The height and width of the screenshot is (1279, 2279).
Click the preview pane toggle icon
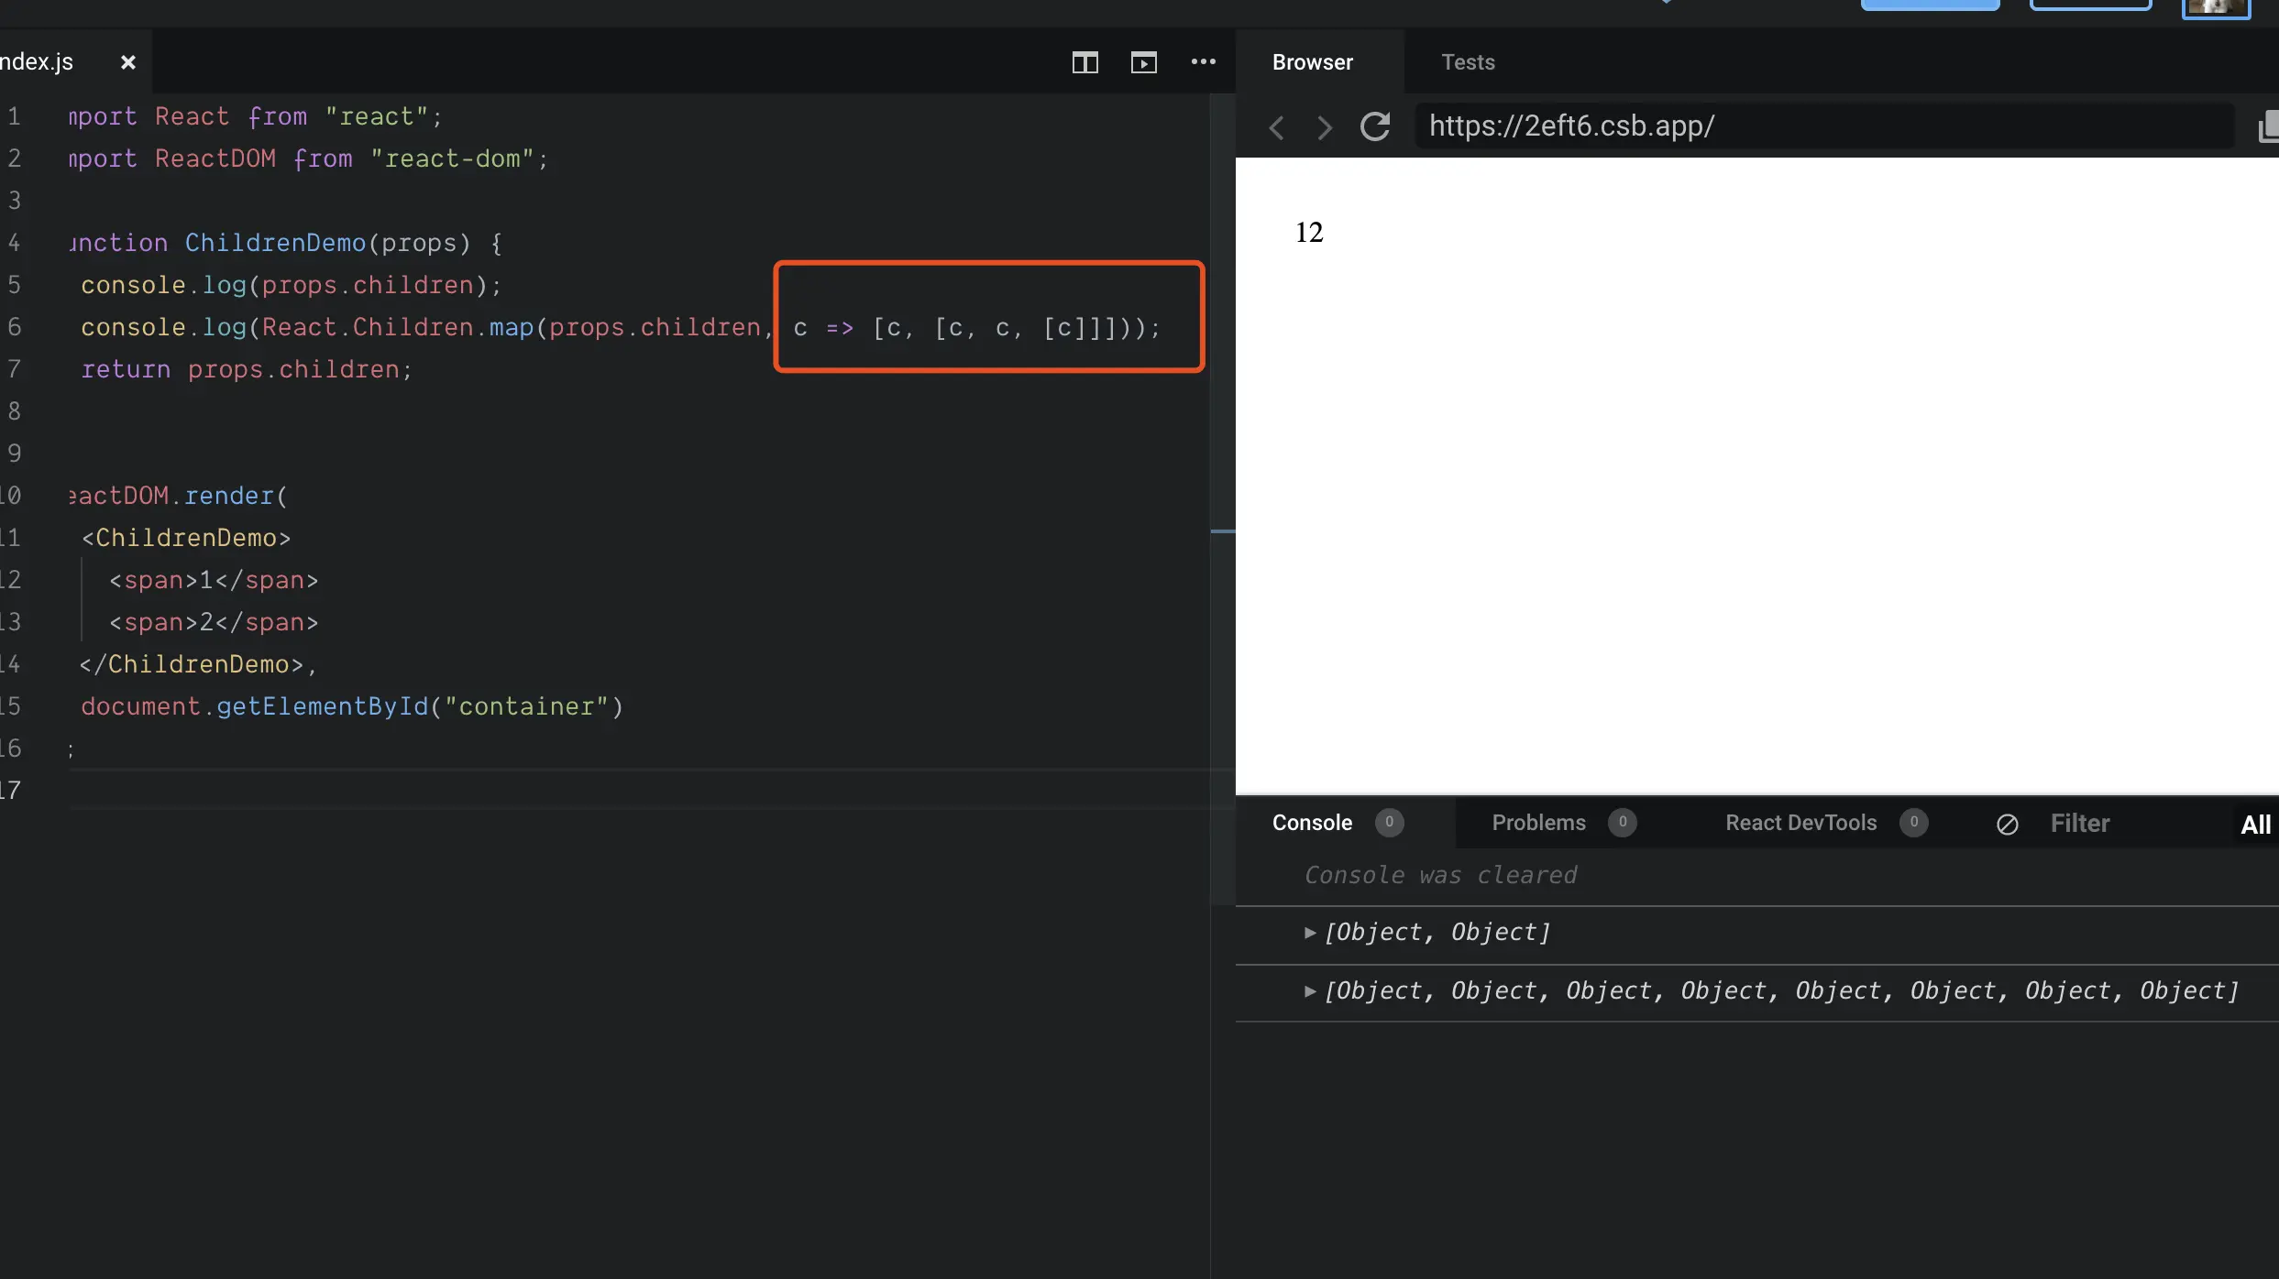pyautogui.click(x=1143, y=62)
